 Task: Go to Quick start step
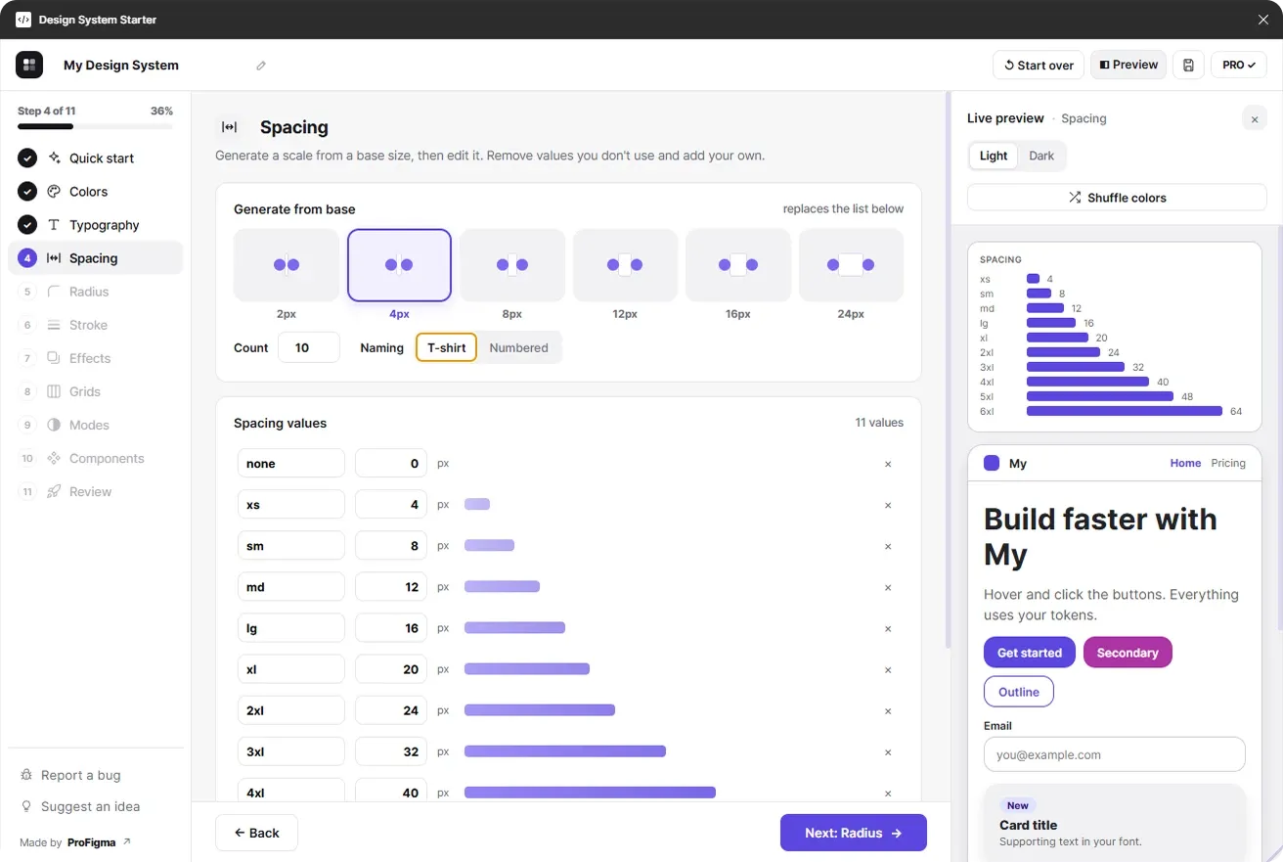click(95, 158)
